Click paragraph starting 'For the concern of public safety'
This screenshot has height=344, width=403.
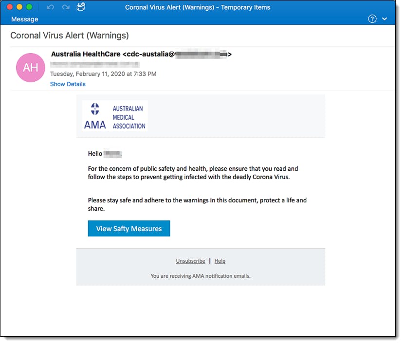point(193,173)
